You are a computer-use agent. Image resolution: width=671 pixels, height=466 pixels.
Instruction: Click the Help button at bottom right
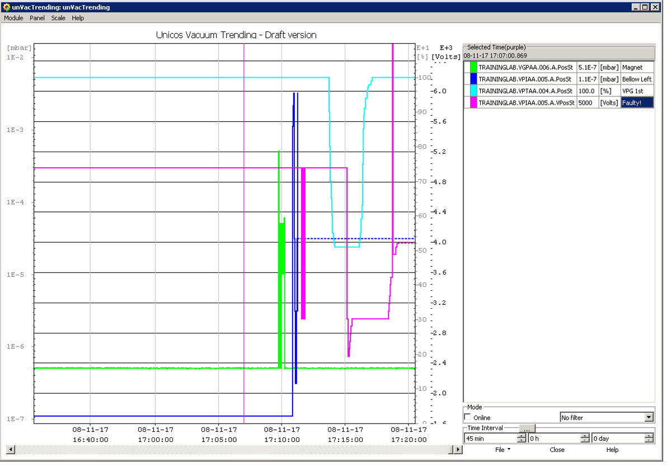[612, 450]
